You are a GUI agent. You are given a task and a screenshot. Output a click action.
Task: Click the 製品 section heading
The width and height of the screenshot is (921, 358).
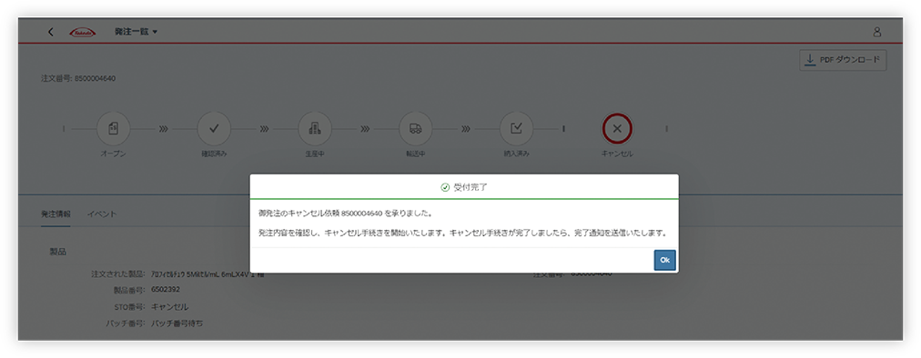pyautogui.click(x=57, y=252)
